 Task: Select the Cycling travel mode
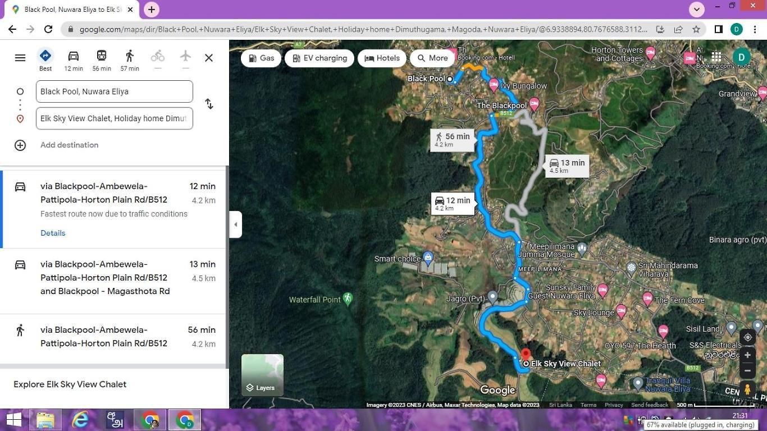[x=158, y=59]
